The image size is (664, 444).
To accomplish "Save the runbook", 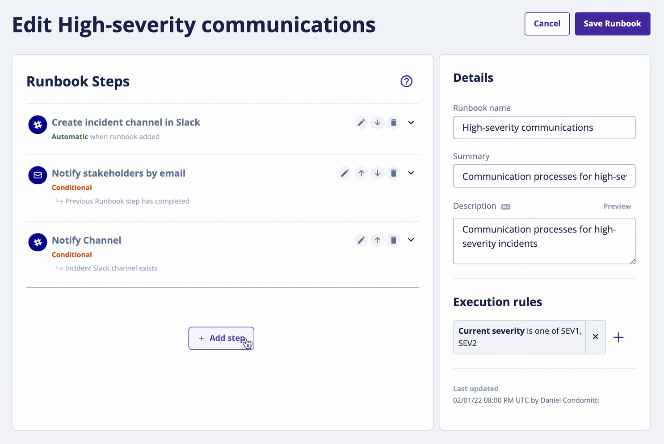I will (x=612, y=24).
